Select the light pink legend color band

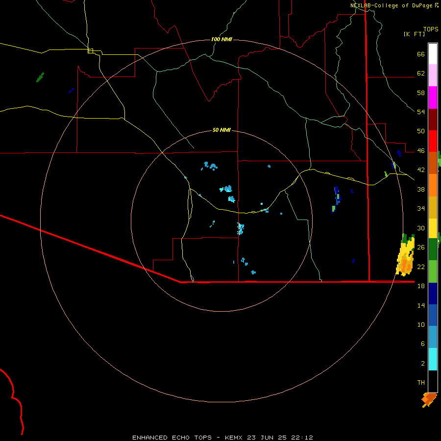click(433, 75)
